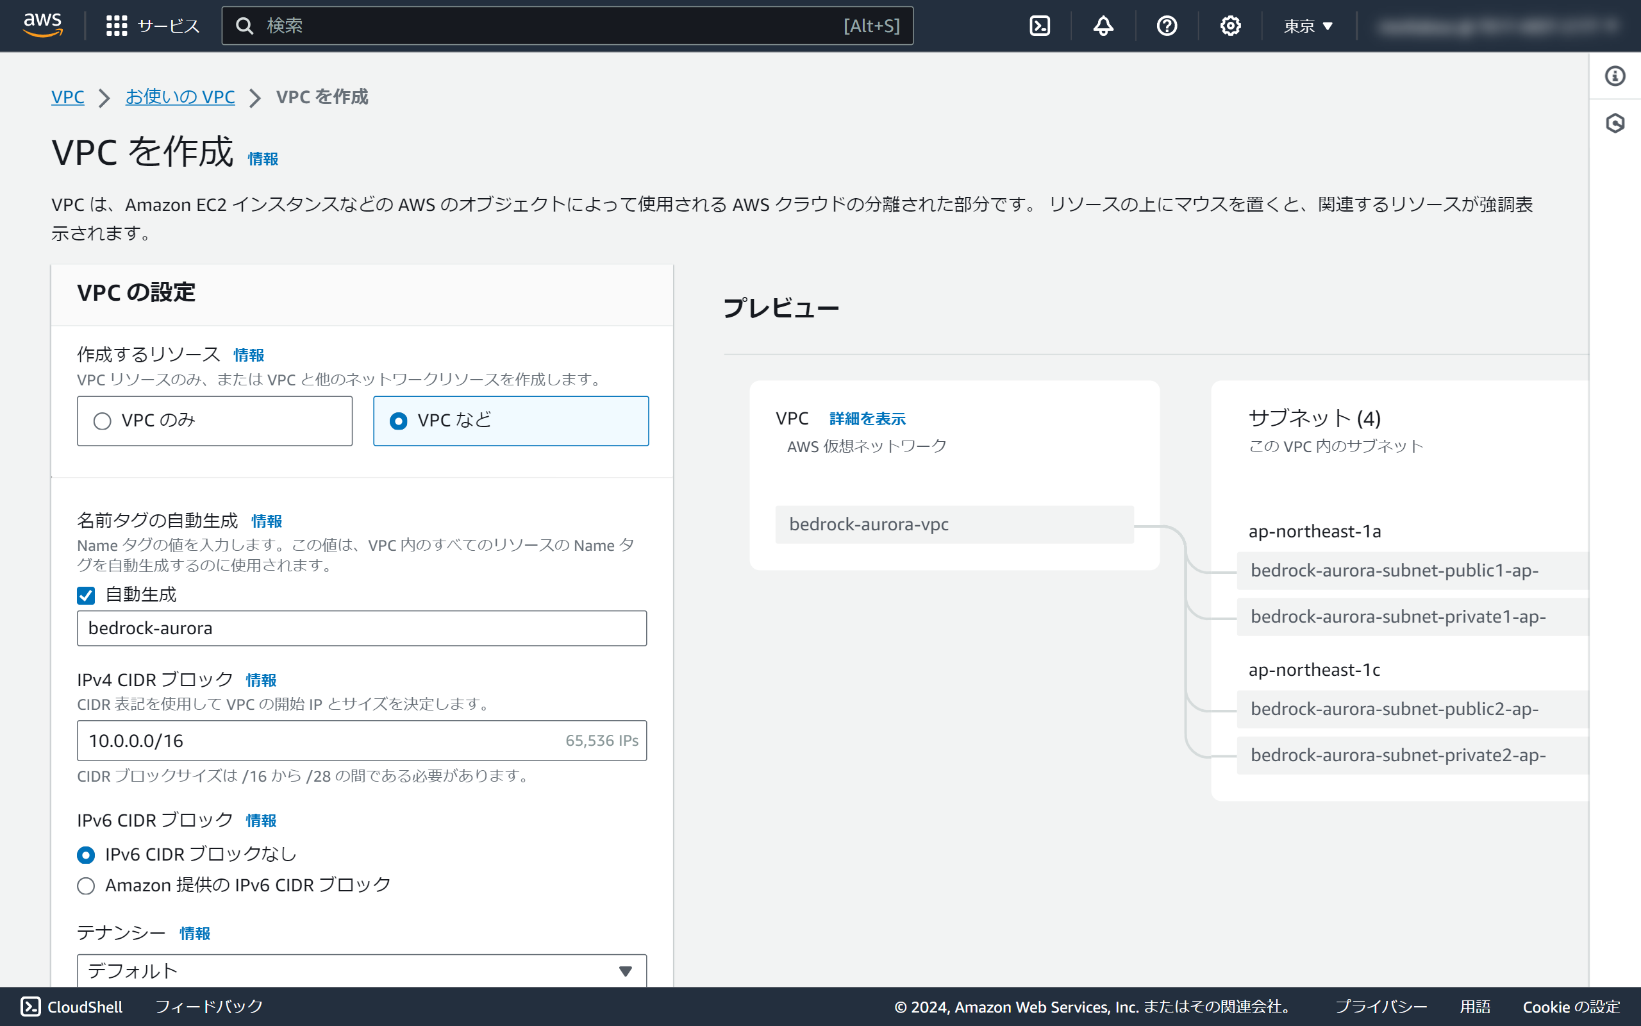Open the テナンシー デフォルト dropdown

[362, 970]
